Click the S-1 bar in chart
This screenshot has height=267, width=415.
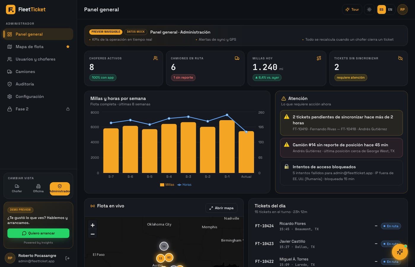[x=227, y=147]
